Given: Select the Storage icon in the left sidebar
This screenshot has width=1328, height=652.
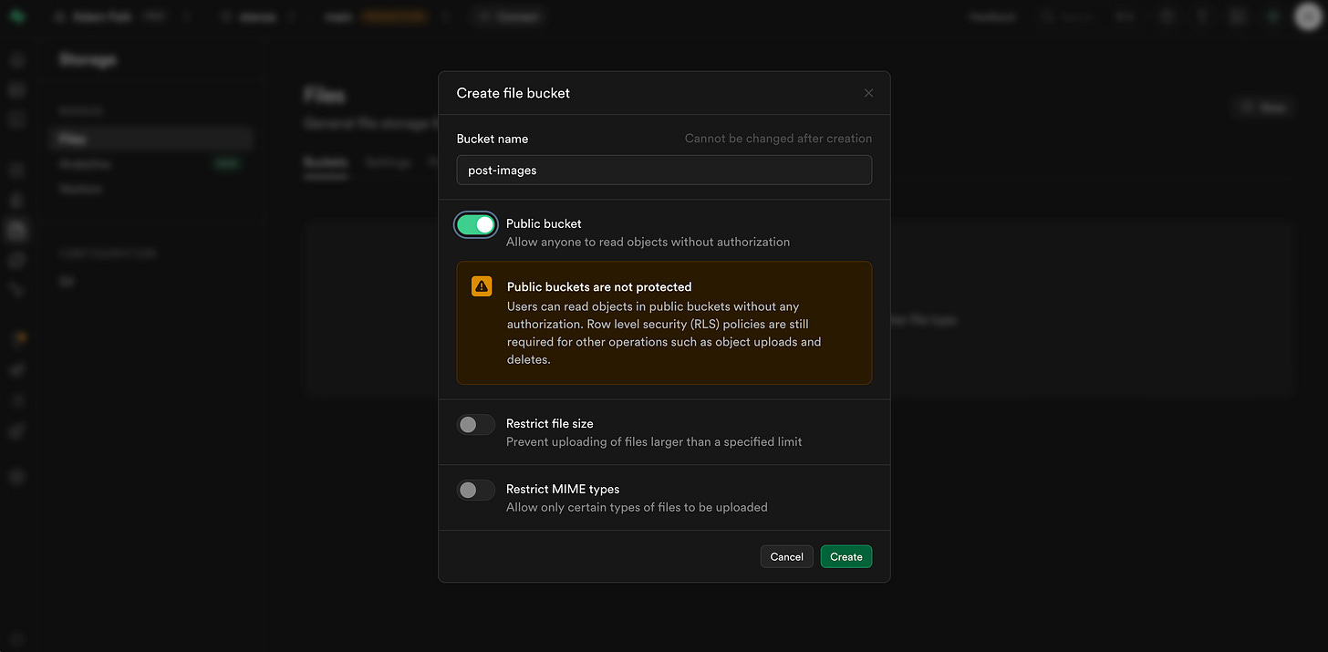Looking at the screenshot, I should pos(16,230).
